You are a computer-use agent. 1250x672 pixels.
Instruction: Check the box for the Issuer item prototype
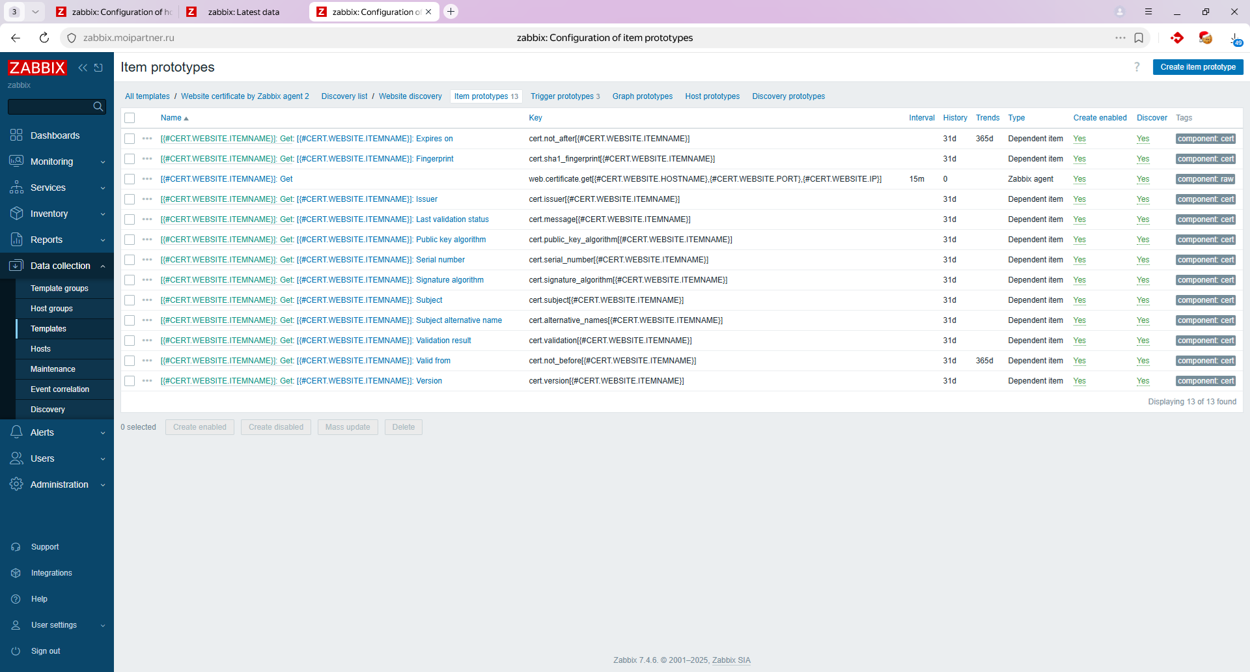pos(130,199)
